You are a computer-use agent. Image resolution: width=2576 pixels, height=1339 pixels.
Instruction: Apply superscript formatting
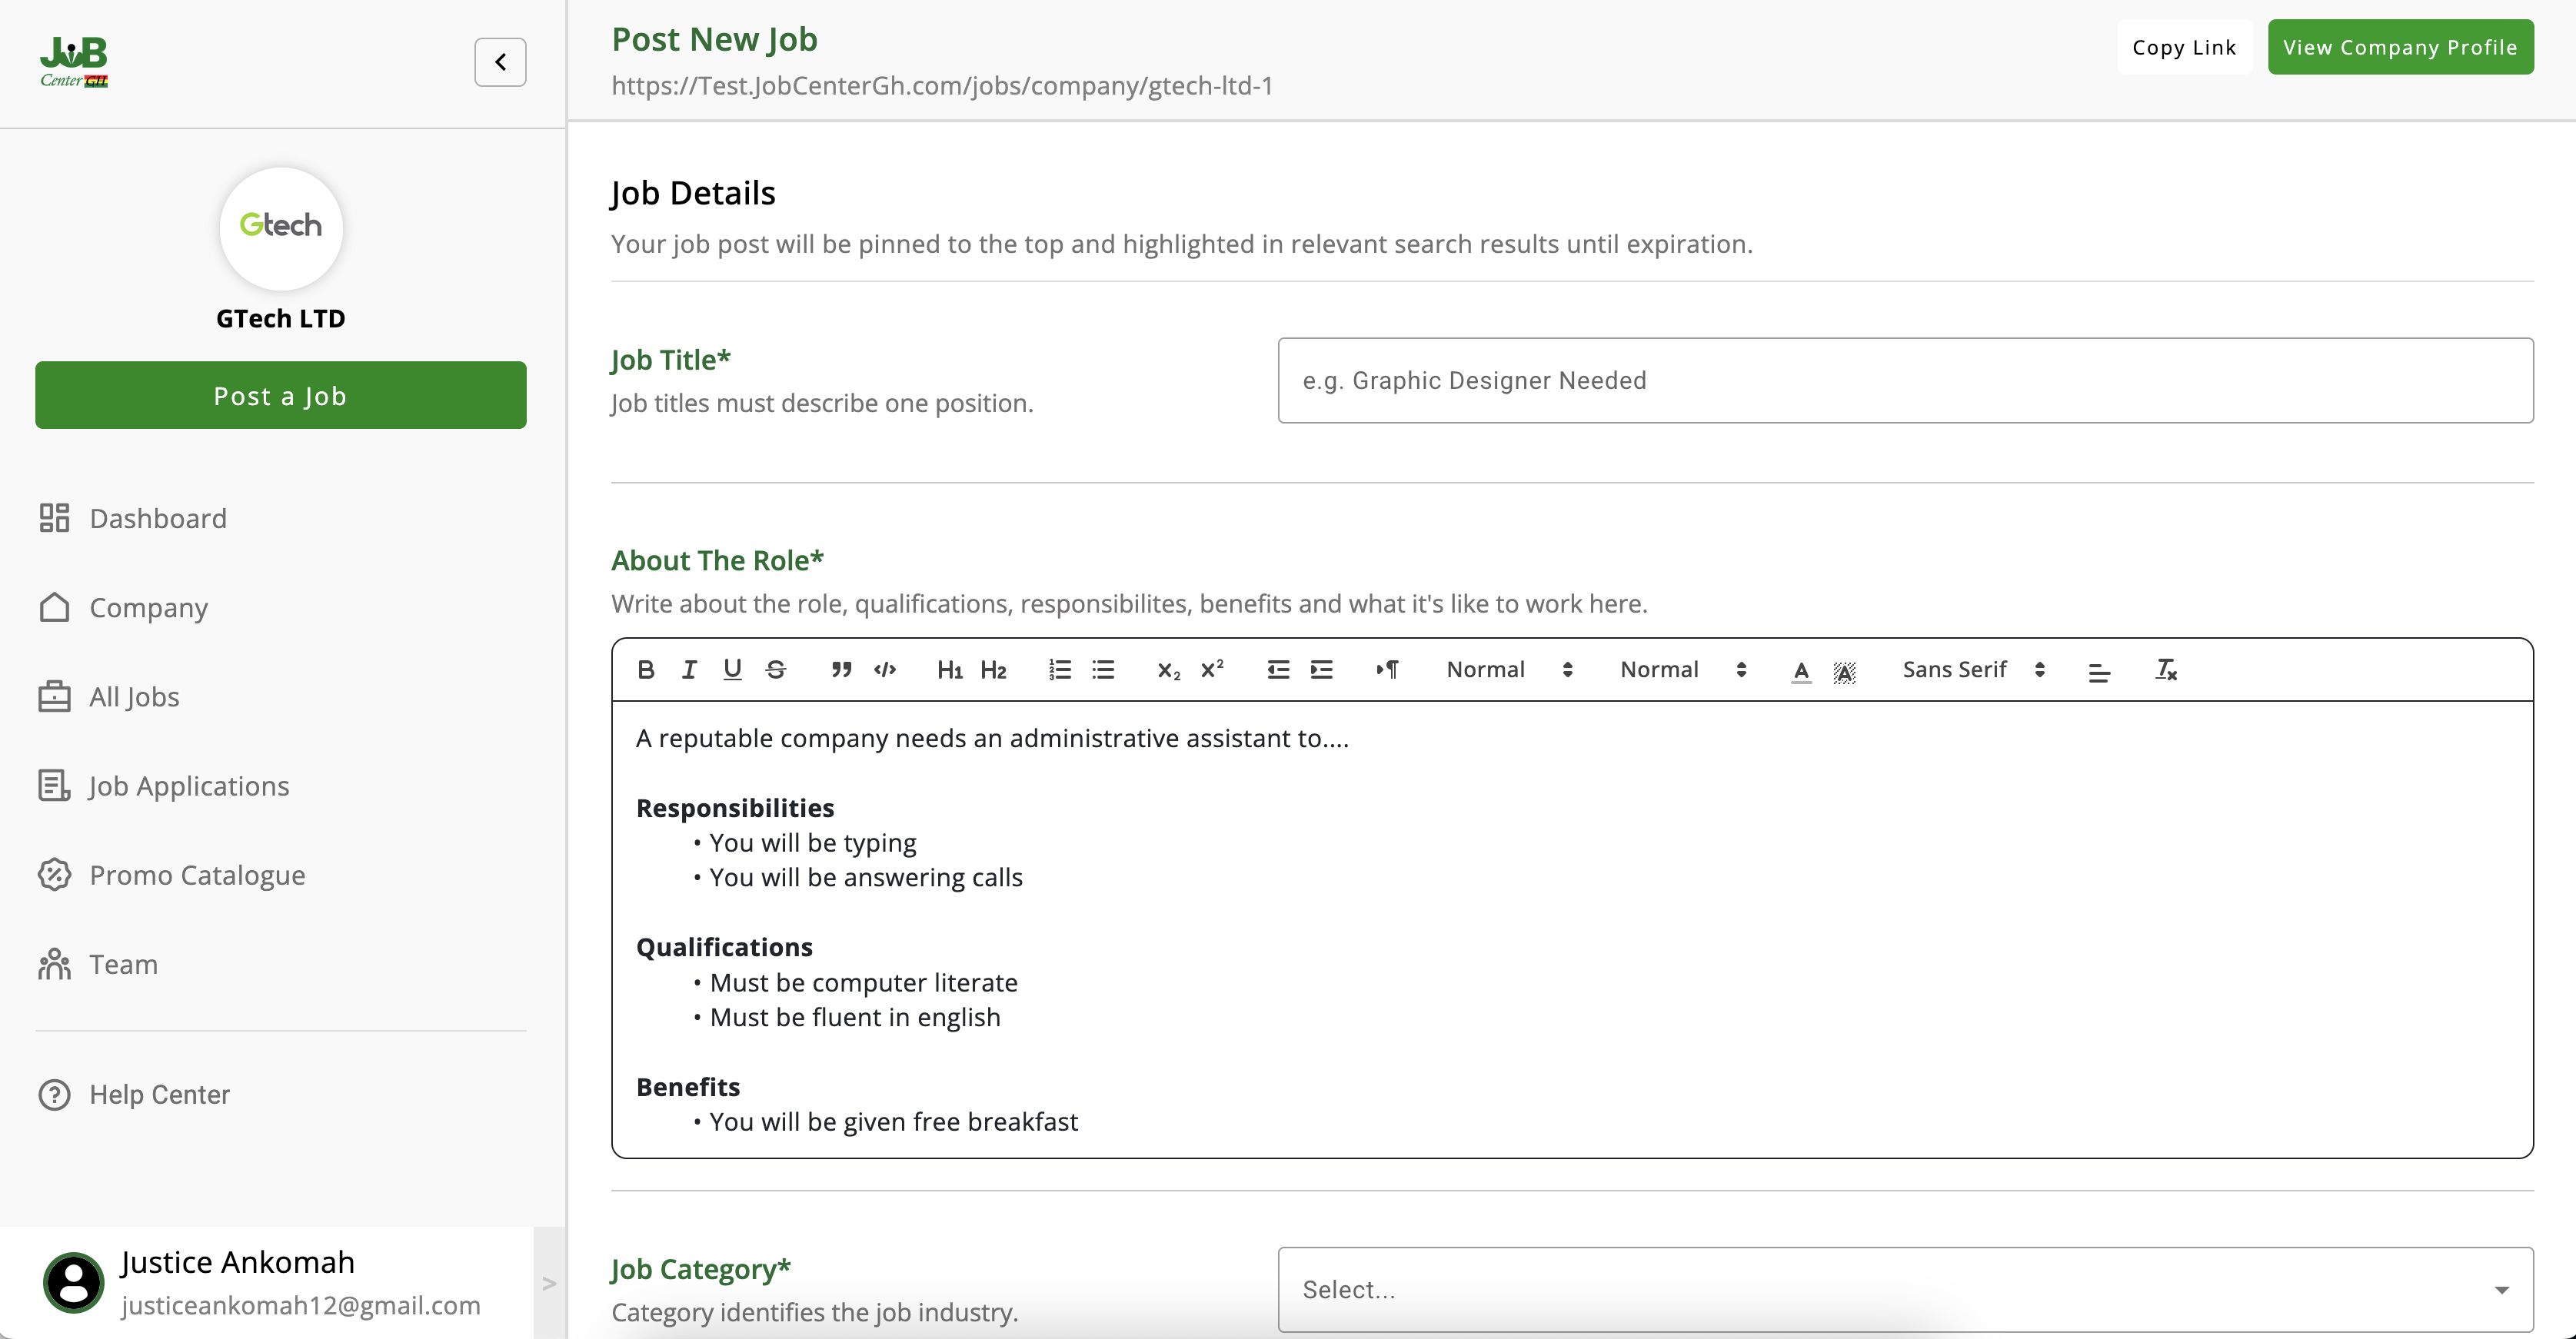1212,669
